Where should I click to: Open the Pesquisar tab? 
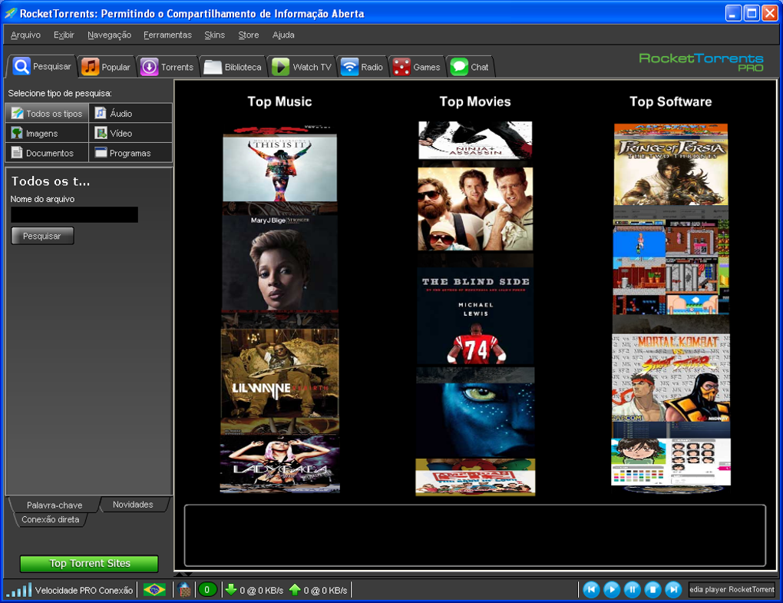42,66
